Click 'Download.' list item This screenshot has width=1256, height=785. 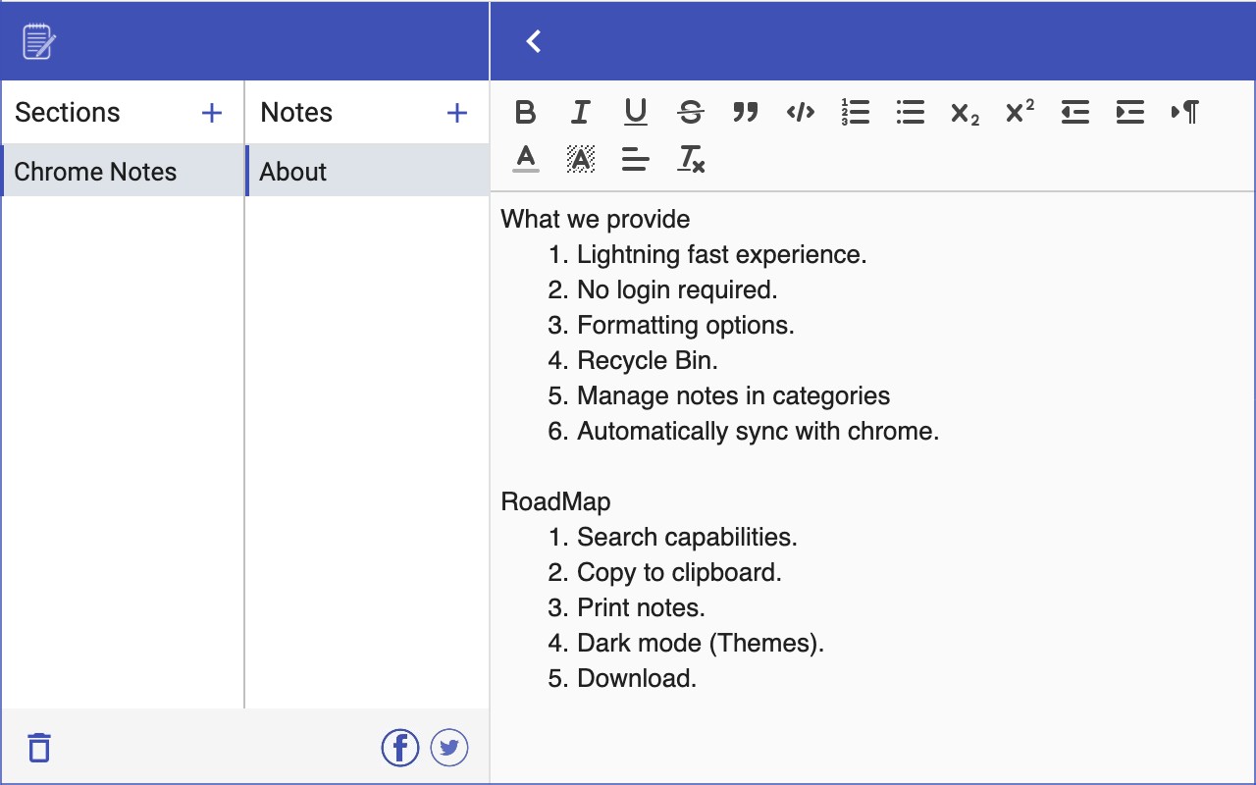(x=637, y=678)
